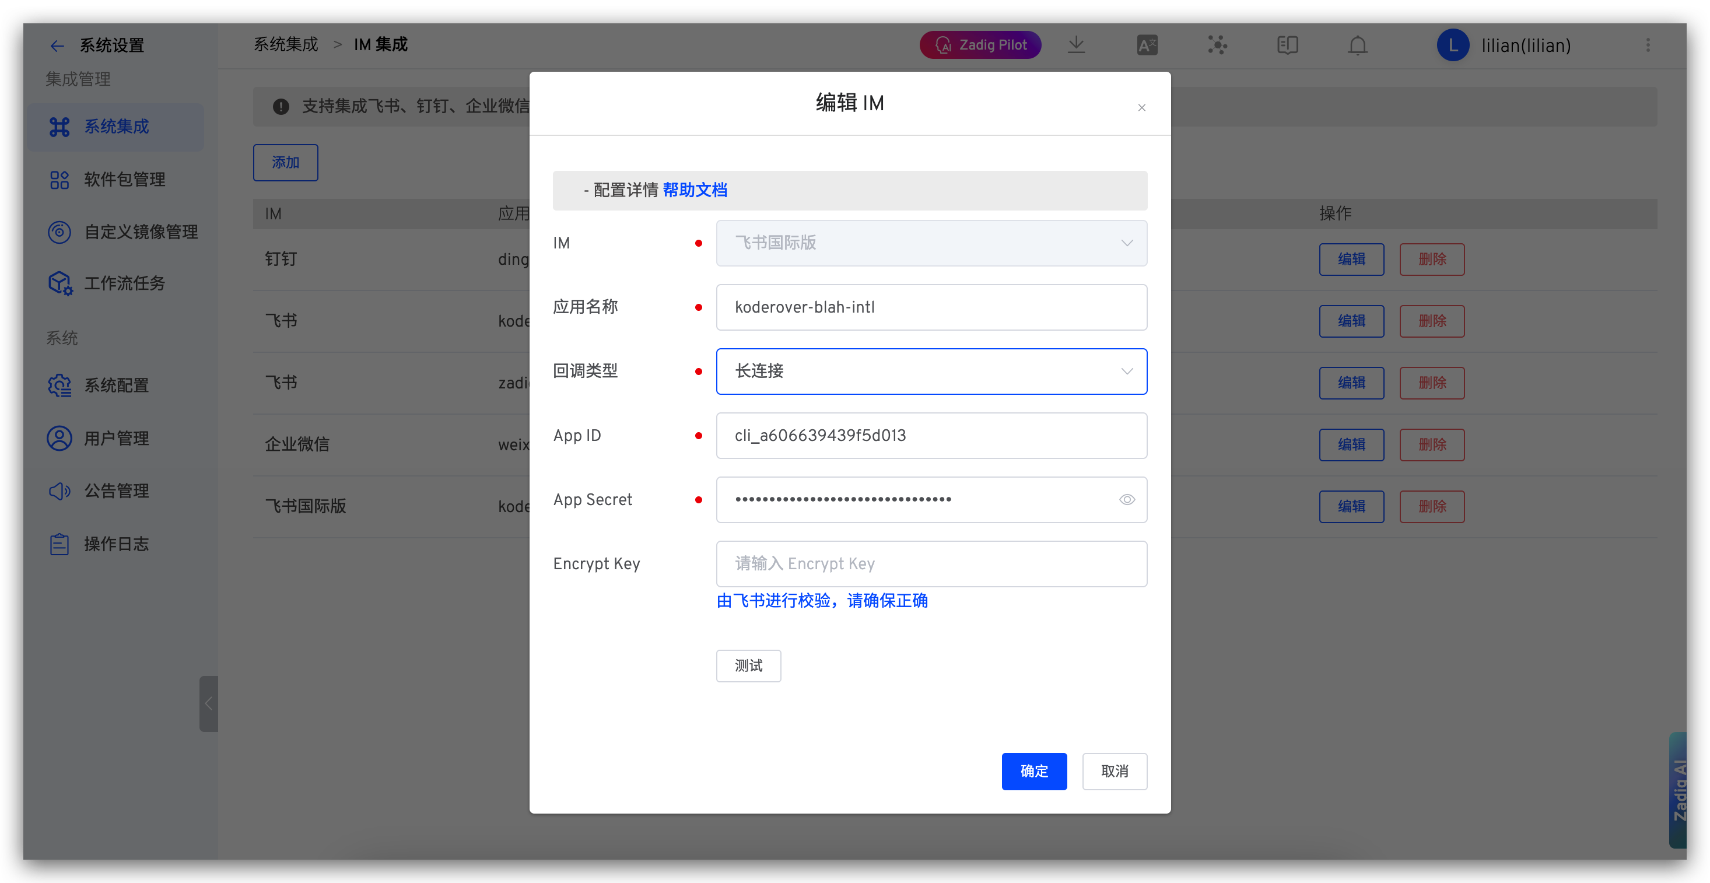Close the 编辑 IM dialog

[x=1141, y=107]
